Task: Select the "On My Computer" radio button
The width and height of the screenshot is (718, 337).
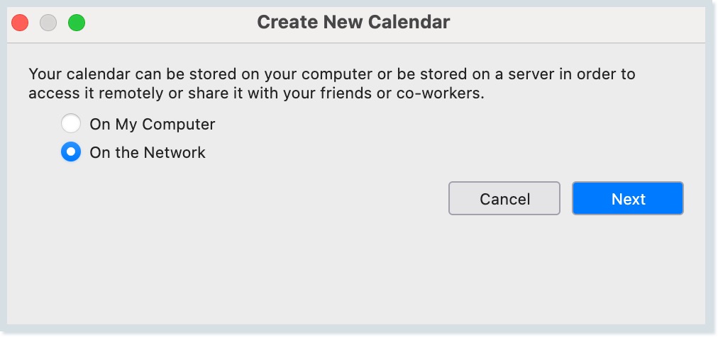Action: coord(71,125)
